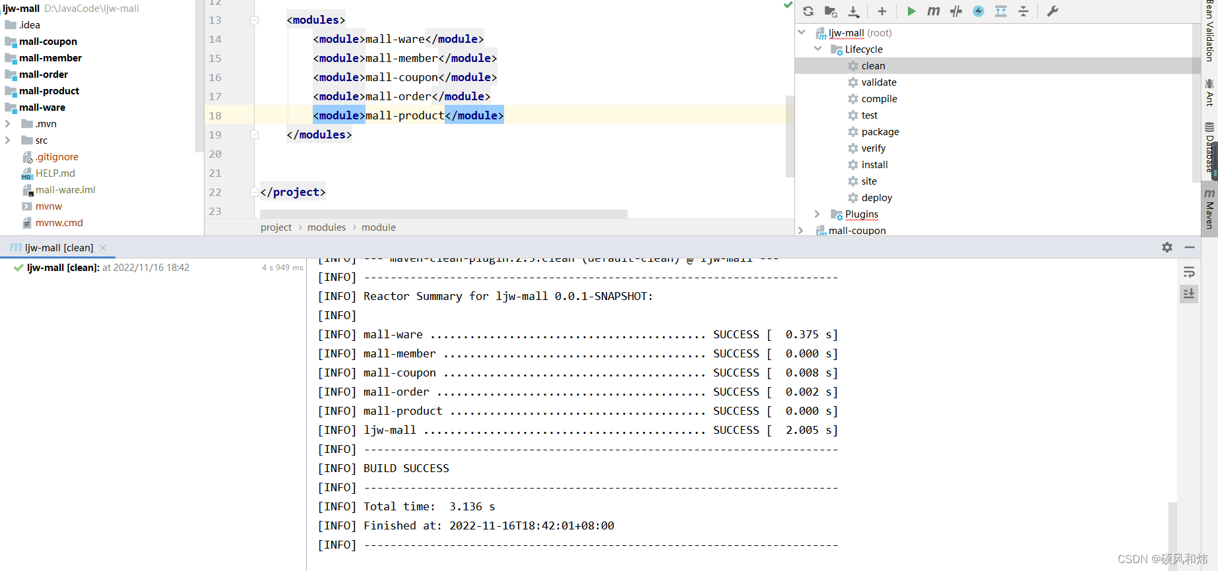Select compile lifecycle goal
1218x571 pixels.
879,99
